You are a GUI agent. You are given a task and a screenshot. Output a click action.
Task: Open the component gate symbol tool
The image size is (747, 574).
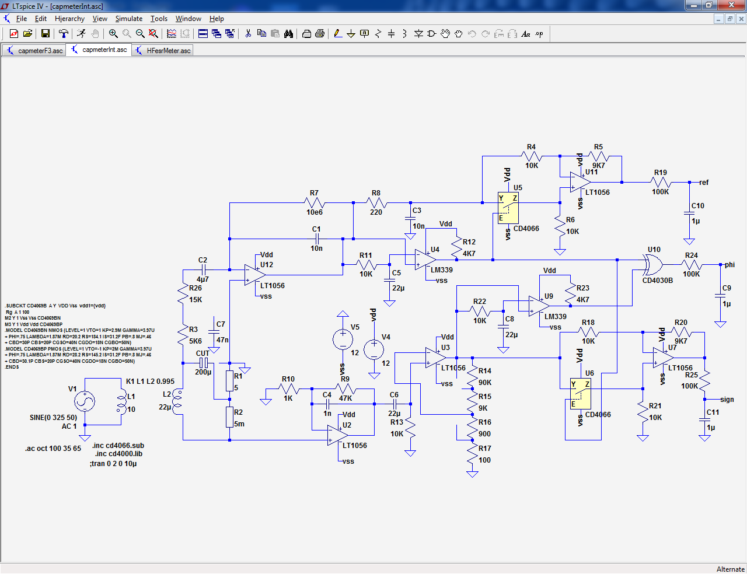point(432,34)
